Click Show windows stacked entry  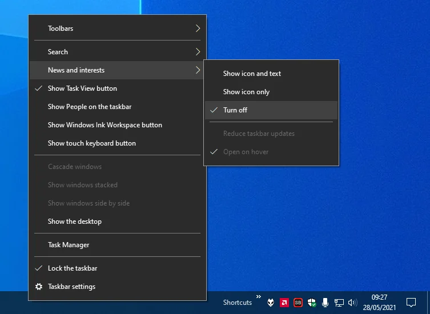[x=118, y=185]
